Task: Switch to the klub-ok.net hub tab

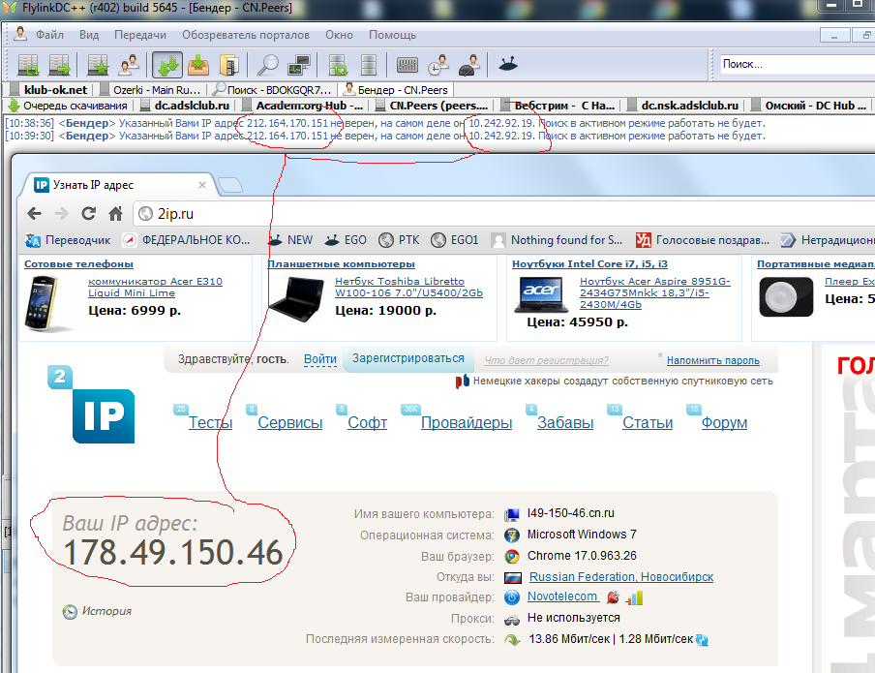Action: click(49, 90)
